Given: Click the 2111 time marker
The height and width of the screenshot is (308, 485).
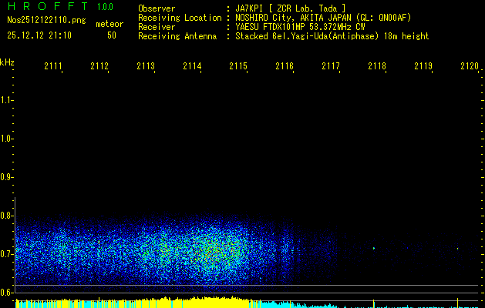Looking at the screenshot, I should pyautogui.click(x=53, y=67).
